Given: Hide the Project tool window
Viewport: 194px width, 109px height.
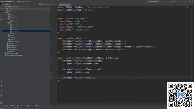Looking at the screenshot, I should 48,4.
